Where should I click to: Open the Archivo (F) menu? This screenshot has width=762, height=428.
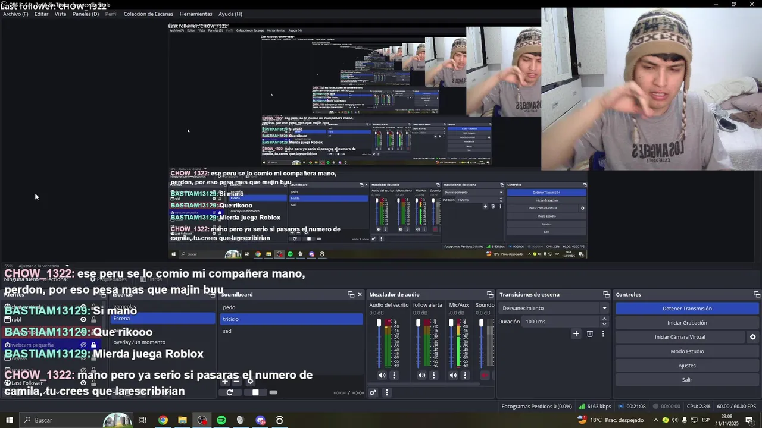point(15,14)
